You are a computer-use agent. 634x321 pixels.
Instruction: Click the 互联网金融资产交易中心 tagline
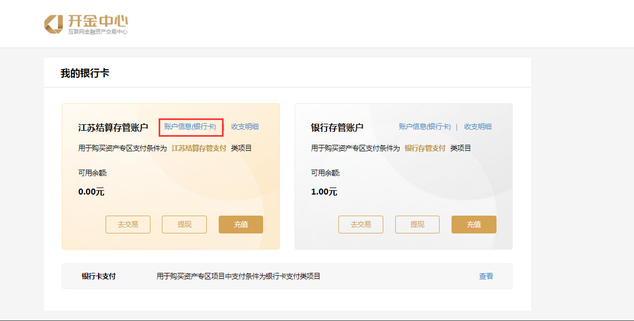click(97, 31)
